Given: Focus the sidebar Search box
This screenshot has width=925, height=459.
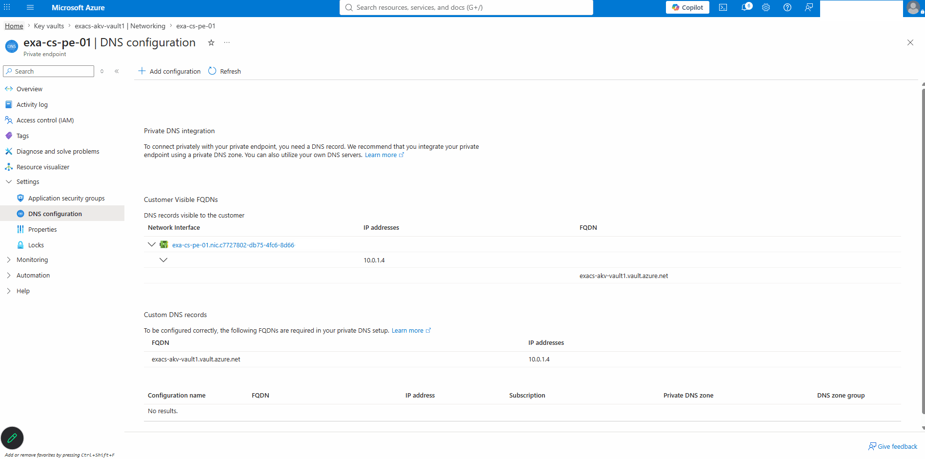Looking at the screenshot, I should tap(49, 71).
